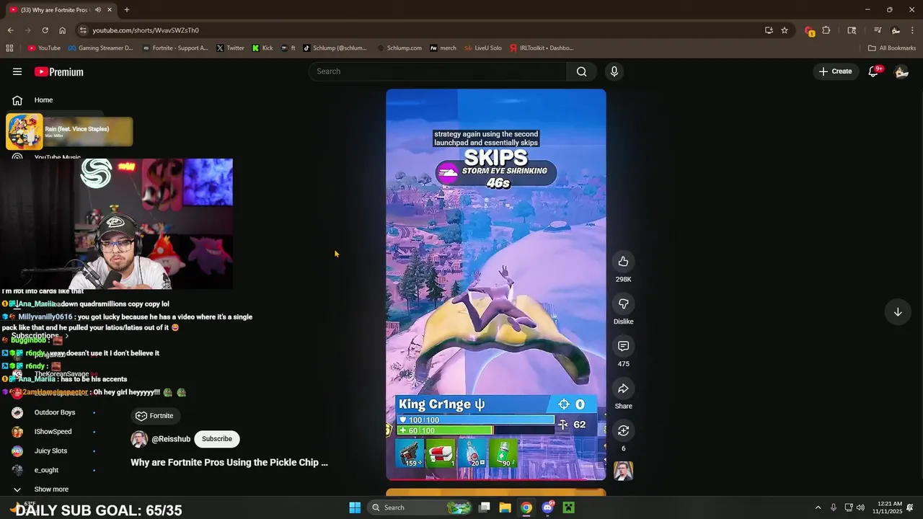This screenshot has height=519, width=923.
Task: Click the Chrome address bar URL
Action: pos(146,30)
